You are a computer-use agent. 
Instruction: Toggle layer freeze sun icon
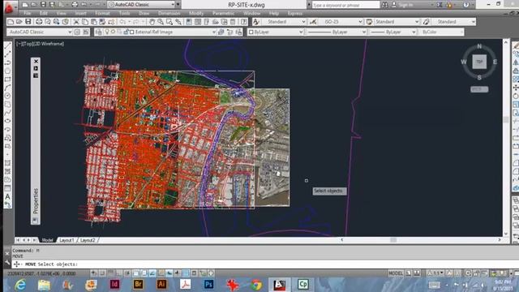pyautogui.click(x=114, y=32)
